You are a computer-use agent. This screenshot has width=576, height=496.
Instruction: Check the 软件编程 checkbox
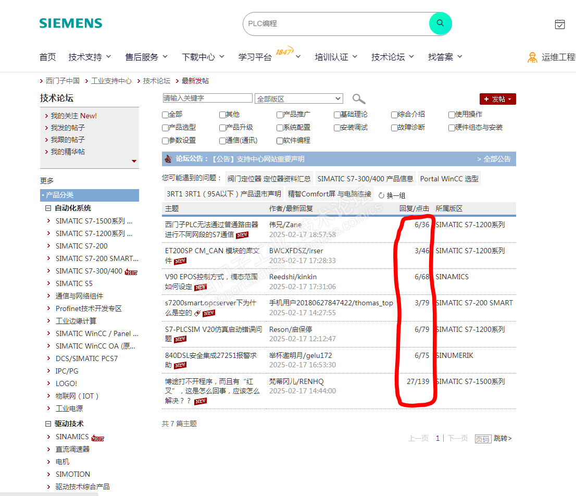(280, 141)
